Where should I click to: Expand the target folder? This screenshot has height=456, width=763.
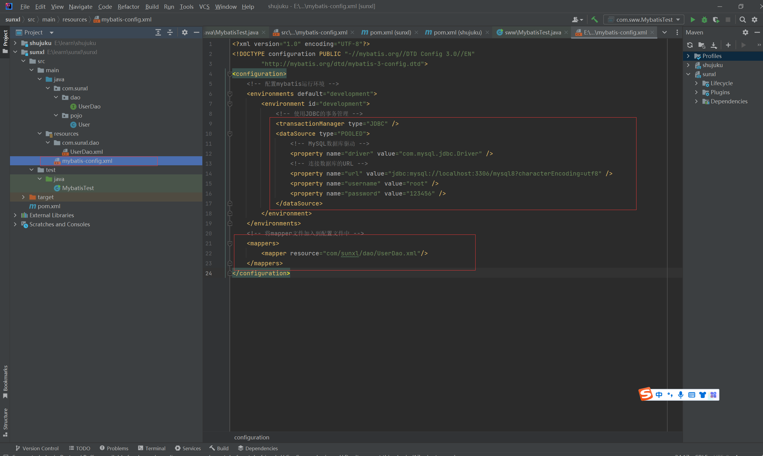[x=23, y=197]
